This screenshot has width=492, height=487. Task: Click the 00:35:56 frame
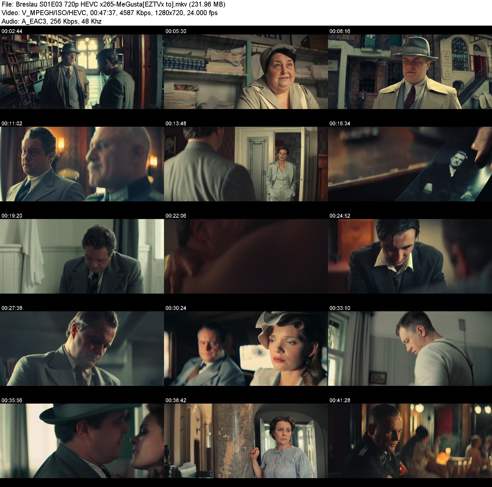82,441
